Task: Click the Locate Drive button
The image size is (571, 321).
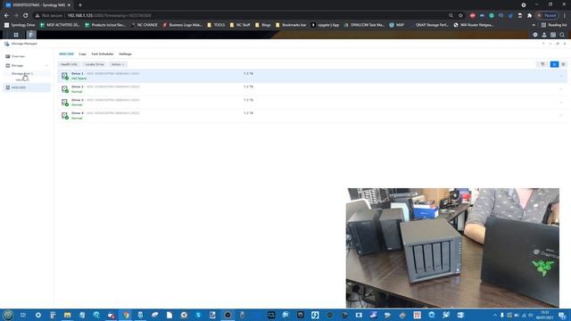Action: click(x=95, y=64)
